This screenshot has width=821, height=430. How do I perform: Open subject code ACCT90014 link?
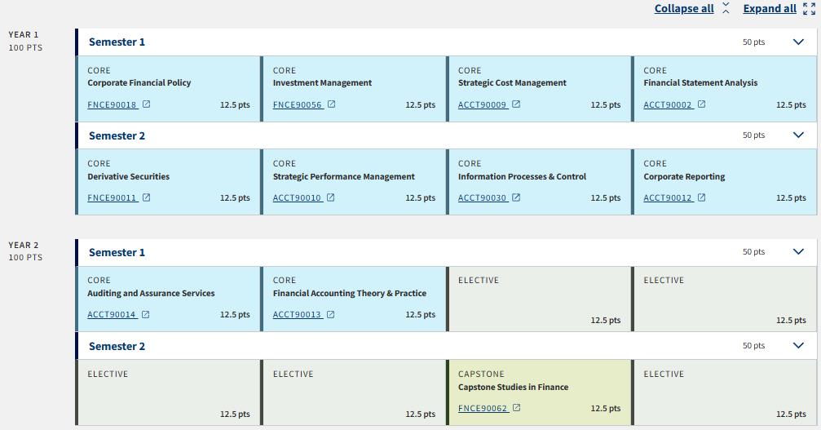point(112,315)
